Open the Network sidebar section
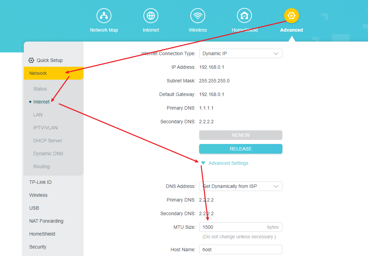The height and width of the screenshot is (256, 368). [53, 73]
